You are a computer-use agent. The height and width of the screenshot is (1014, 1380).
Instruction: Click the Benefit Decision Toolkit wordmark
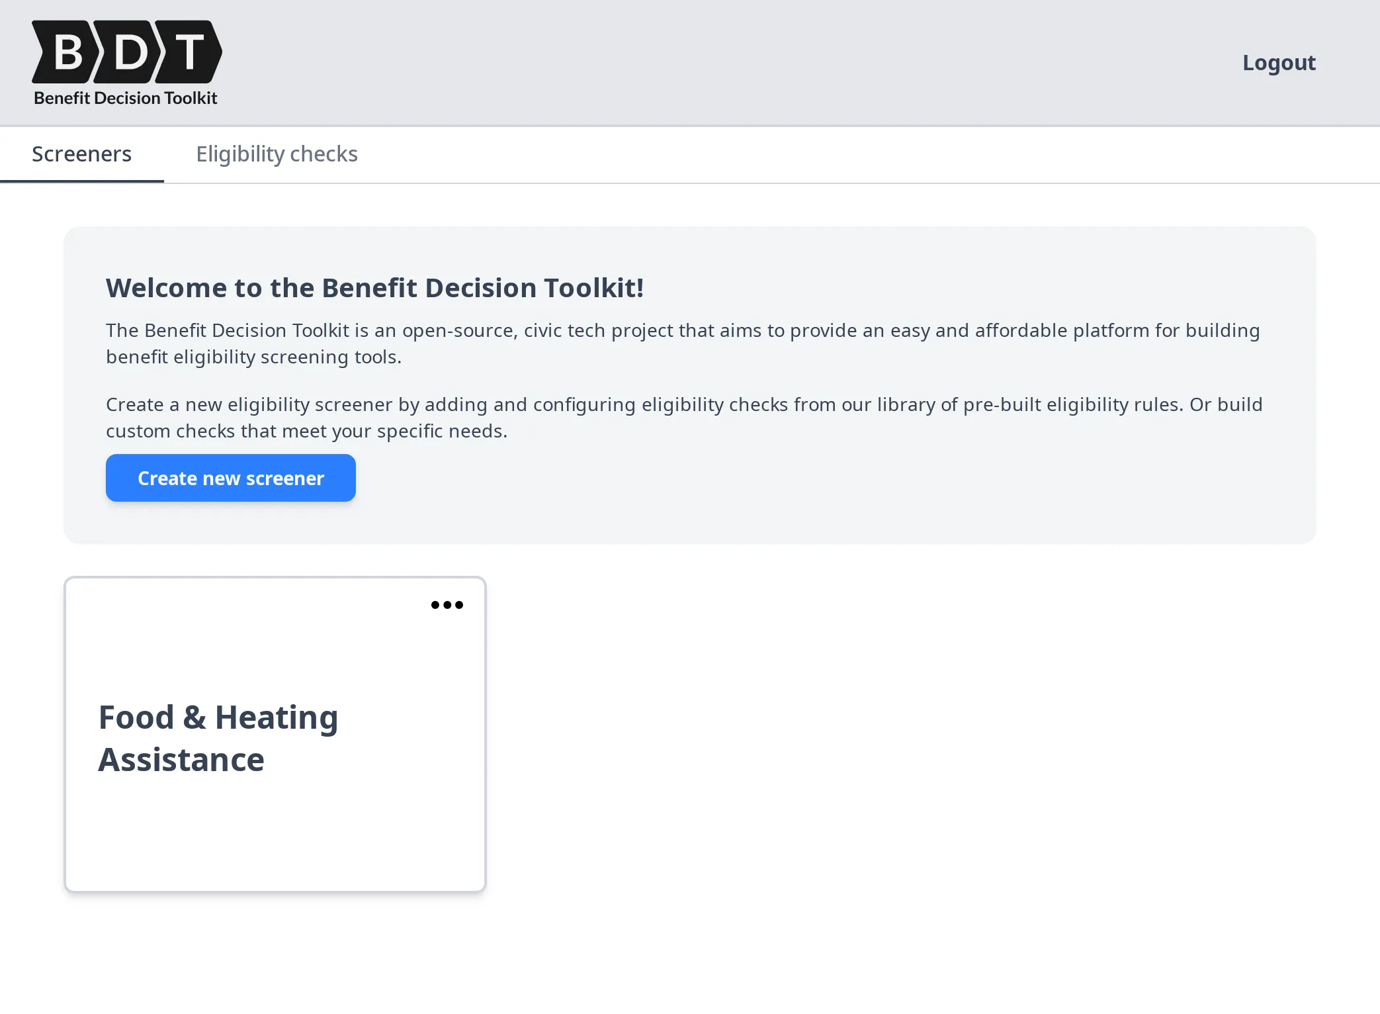point(125,98)
